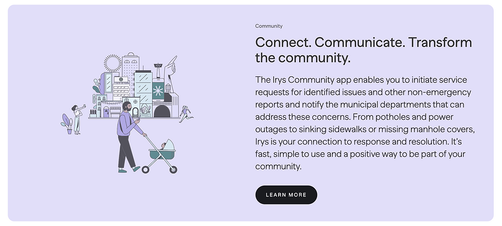The height and width of the screenshot is (226, 502).
Task: Click the Irys Community app description paragraph
Action: (365, 123)
